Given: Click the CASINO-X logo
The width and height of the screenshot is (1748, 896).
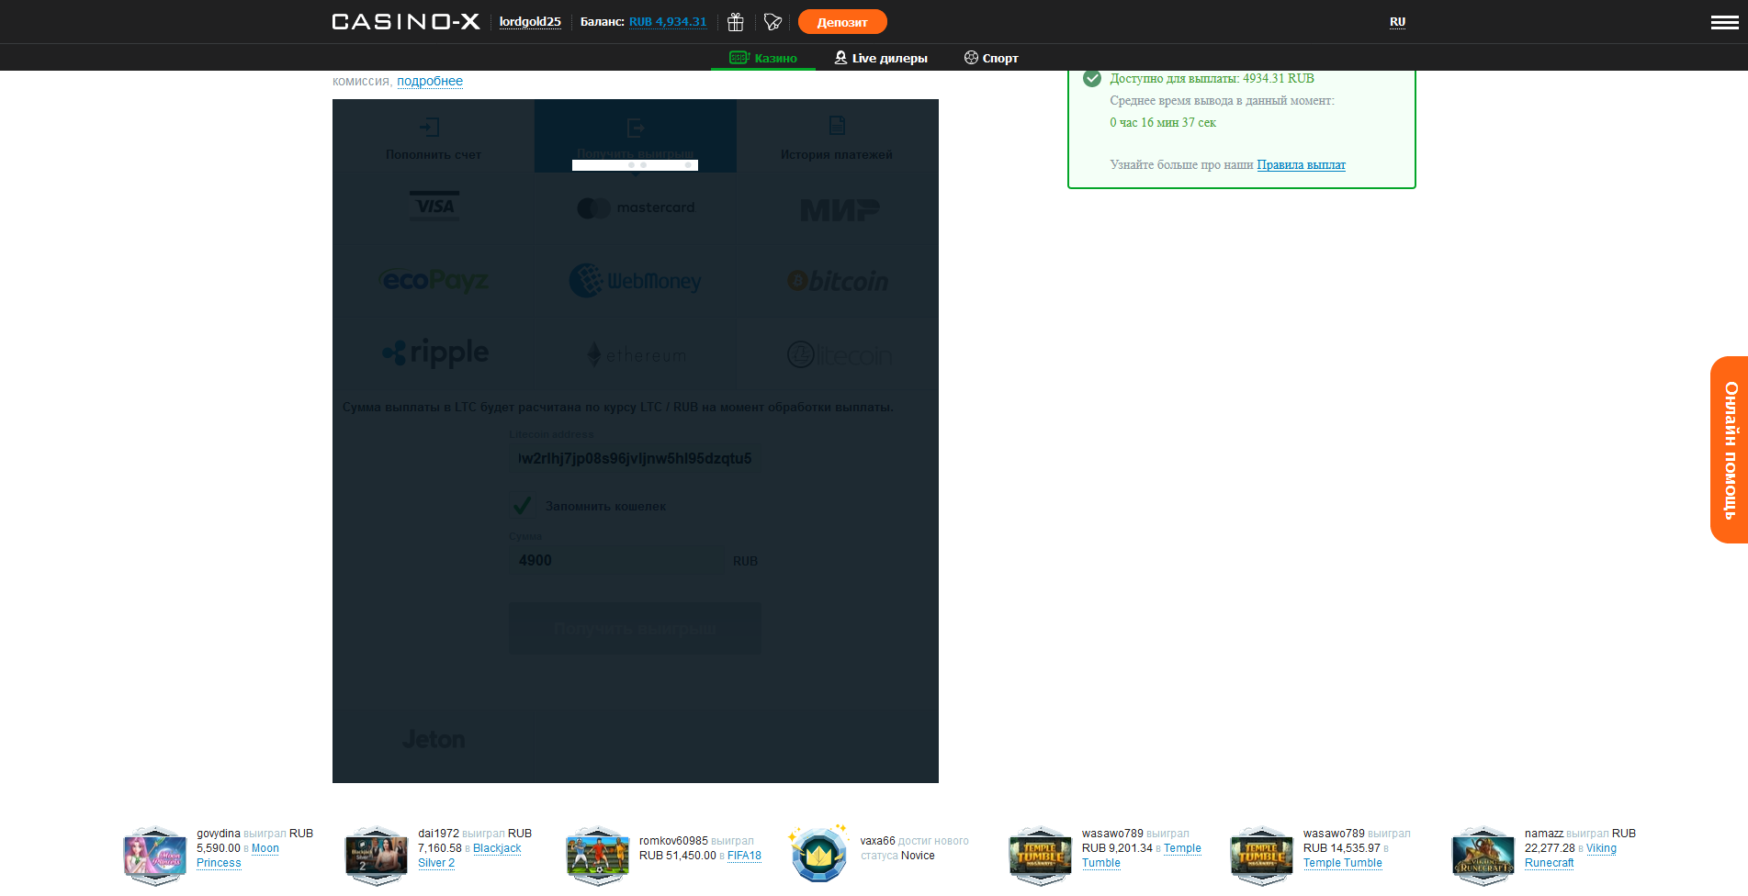Looking at the screenshot, I should (x=405, y=21).
